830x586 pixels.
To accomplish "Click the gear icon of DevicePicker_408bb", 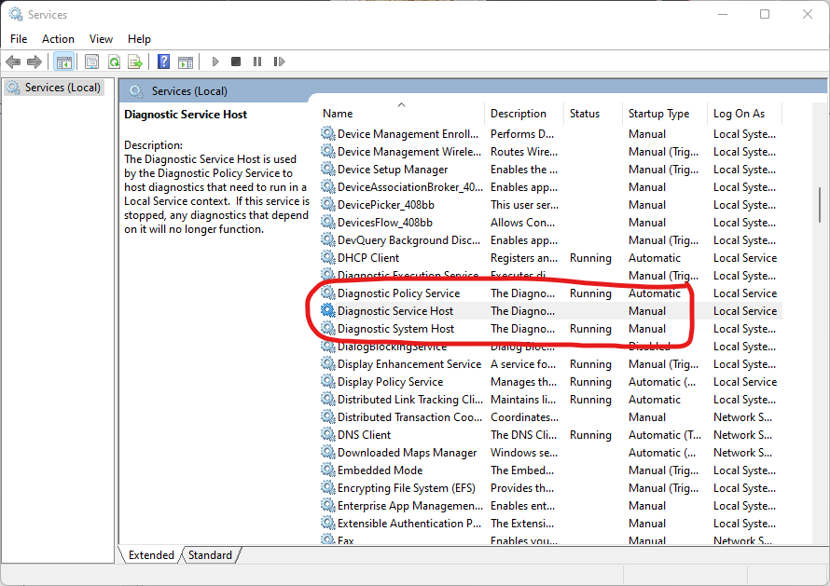I will point(328,205).
